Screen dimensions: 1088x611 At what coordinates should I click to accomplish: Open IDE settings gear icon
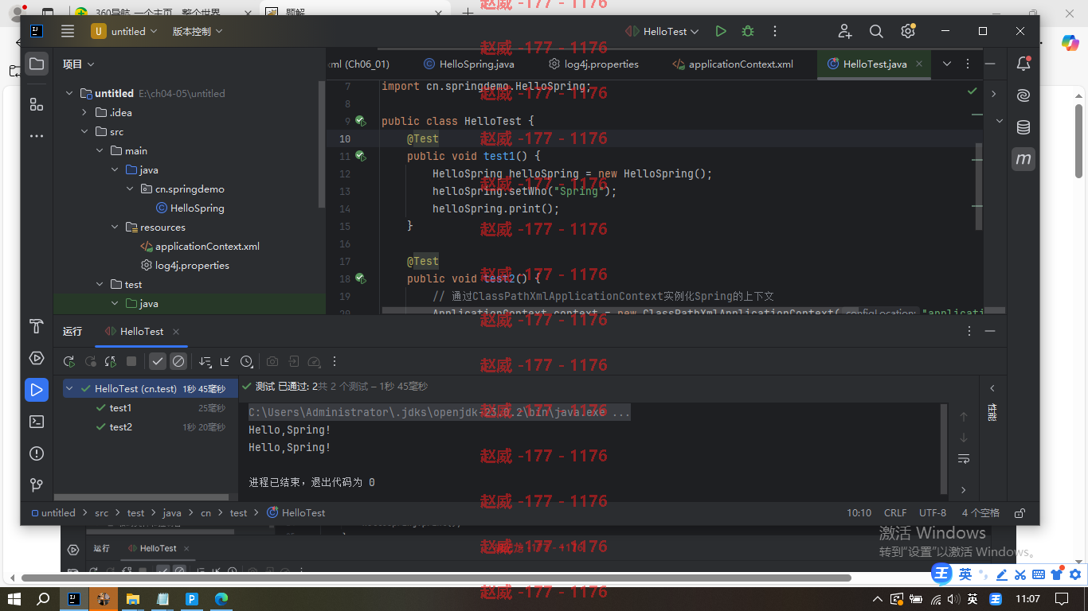coord(907,31)
